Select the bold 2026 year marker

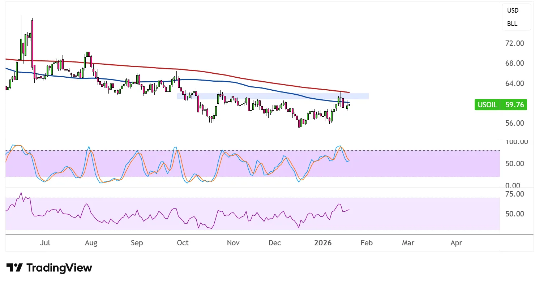pos(323,243)
